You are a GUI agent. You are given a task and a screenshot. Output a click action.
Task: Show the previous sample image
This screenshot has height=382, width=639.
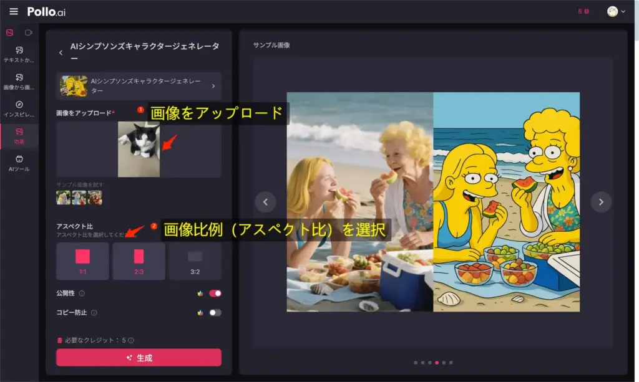(265, 202)
